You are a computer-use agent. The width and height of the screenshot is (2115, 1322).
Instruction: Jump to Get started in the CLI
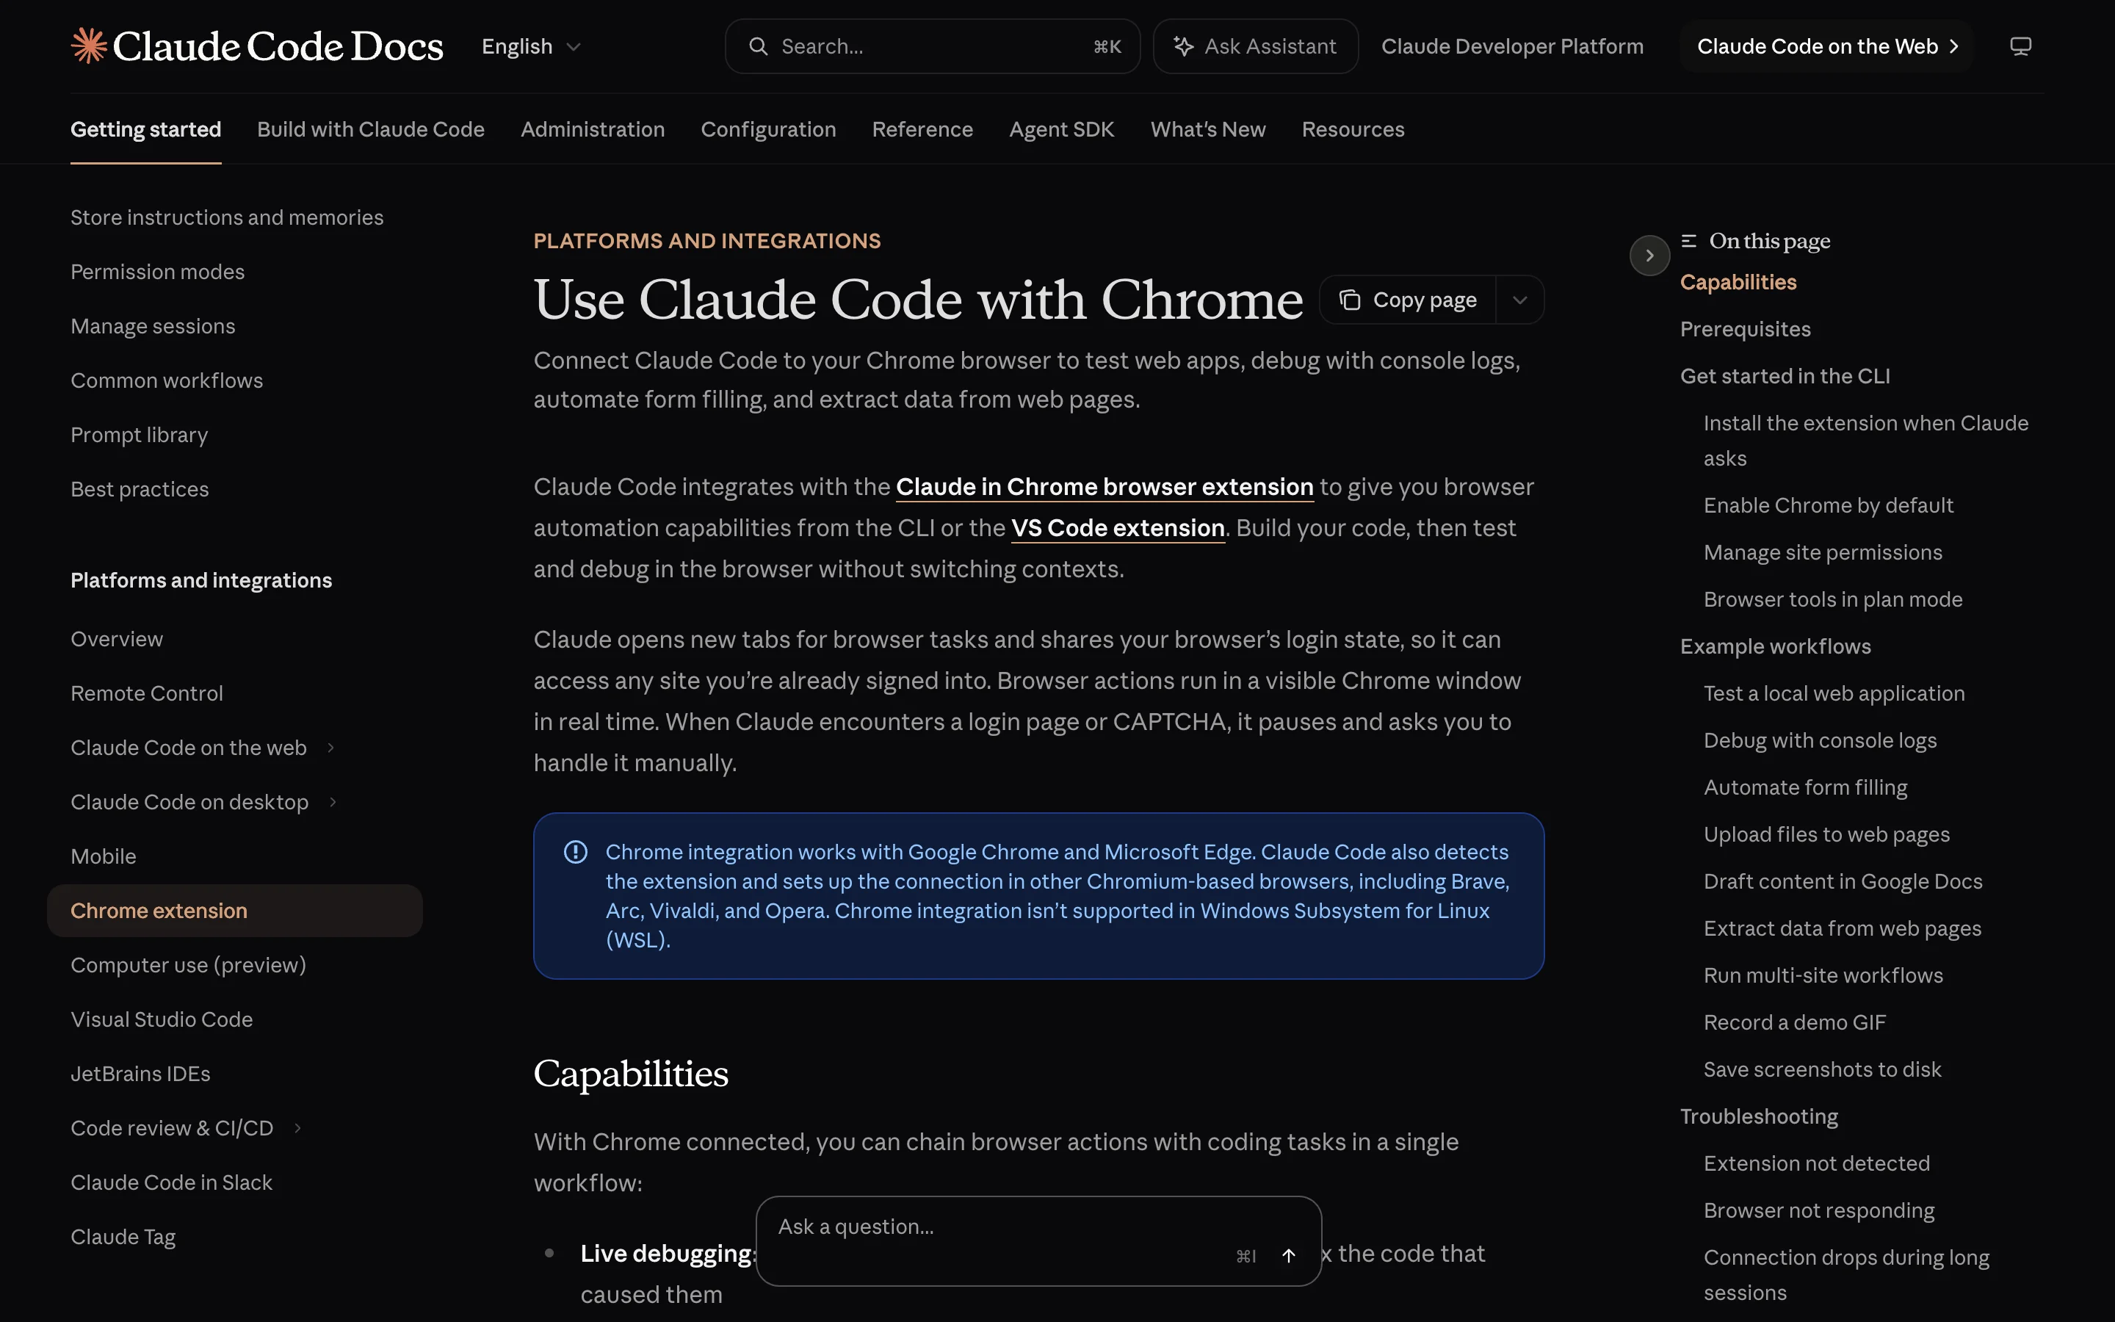(1785, 376)
